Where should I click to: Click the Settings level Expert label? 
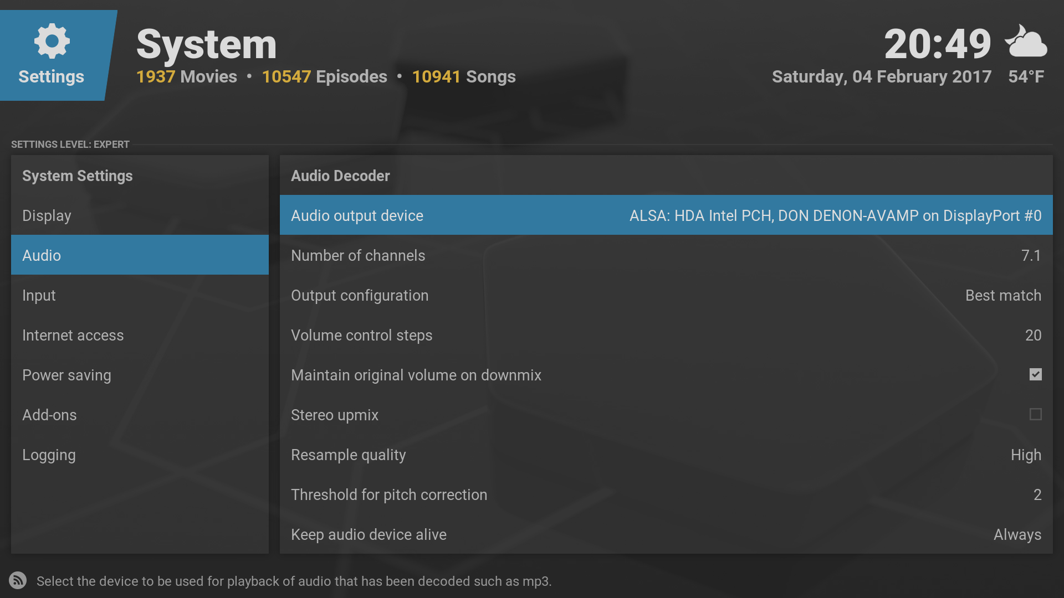click(x=70, y=145)
